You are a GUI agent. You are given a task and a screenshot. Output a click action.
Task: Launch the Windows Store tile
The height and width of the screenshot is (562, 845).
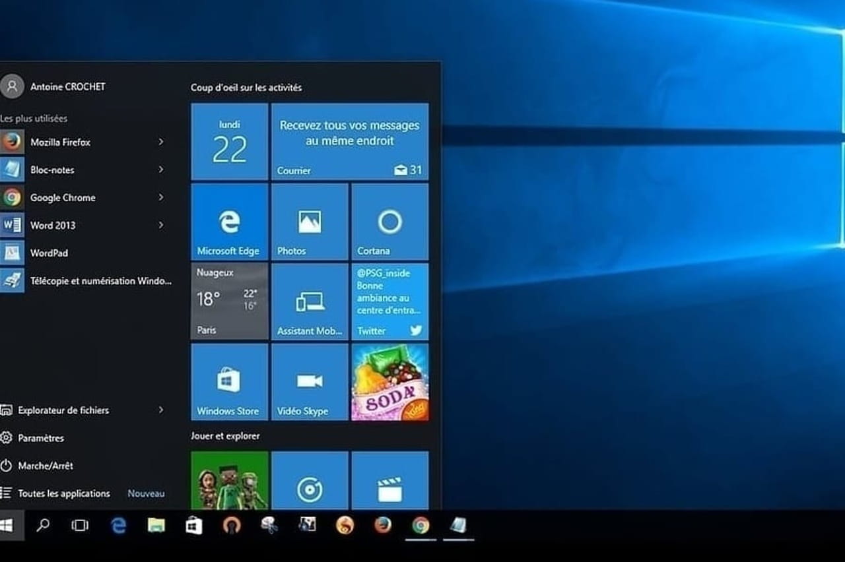(230, 382)
